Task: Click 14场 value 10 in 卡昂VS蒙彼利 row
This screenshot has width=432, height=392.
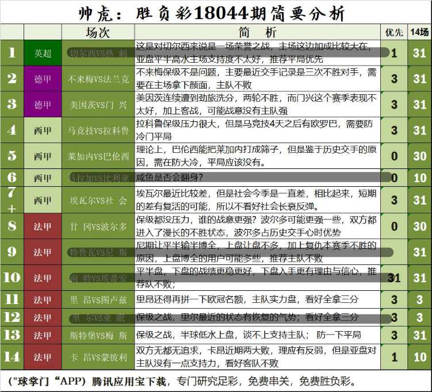Action: pos(419,357)
